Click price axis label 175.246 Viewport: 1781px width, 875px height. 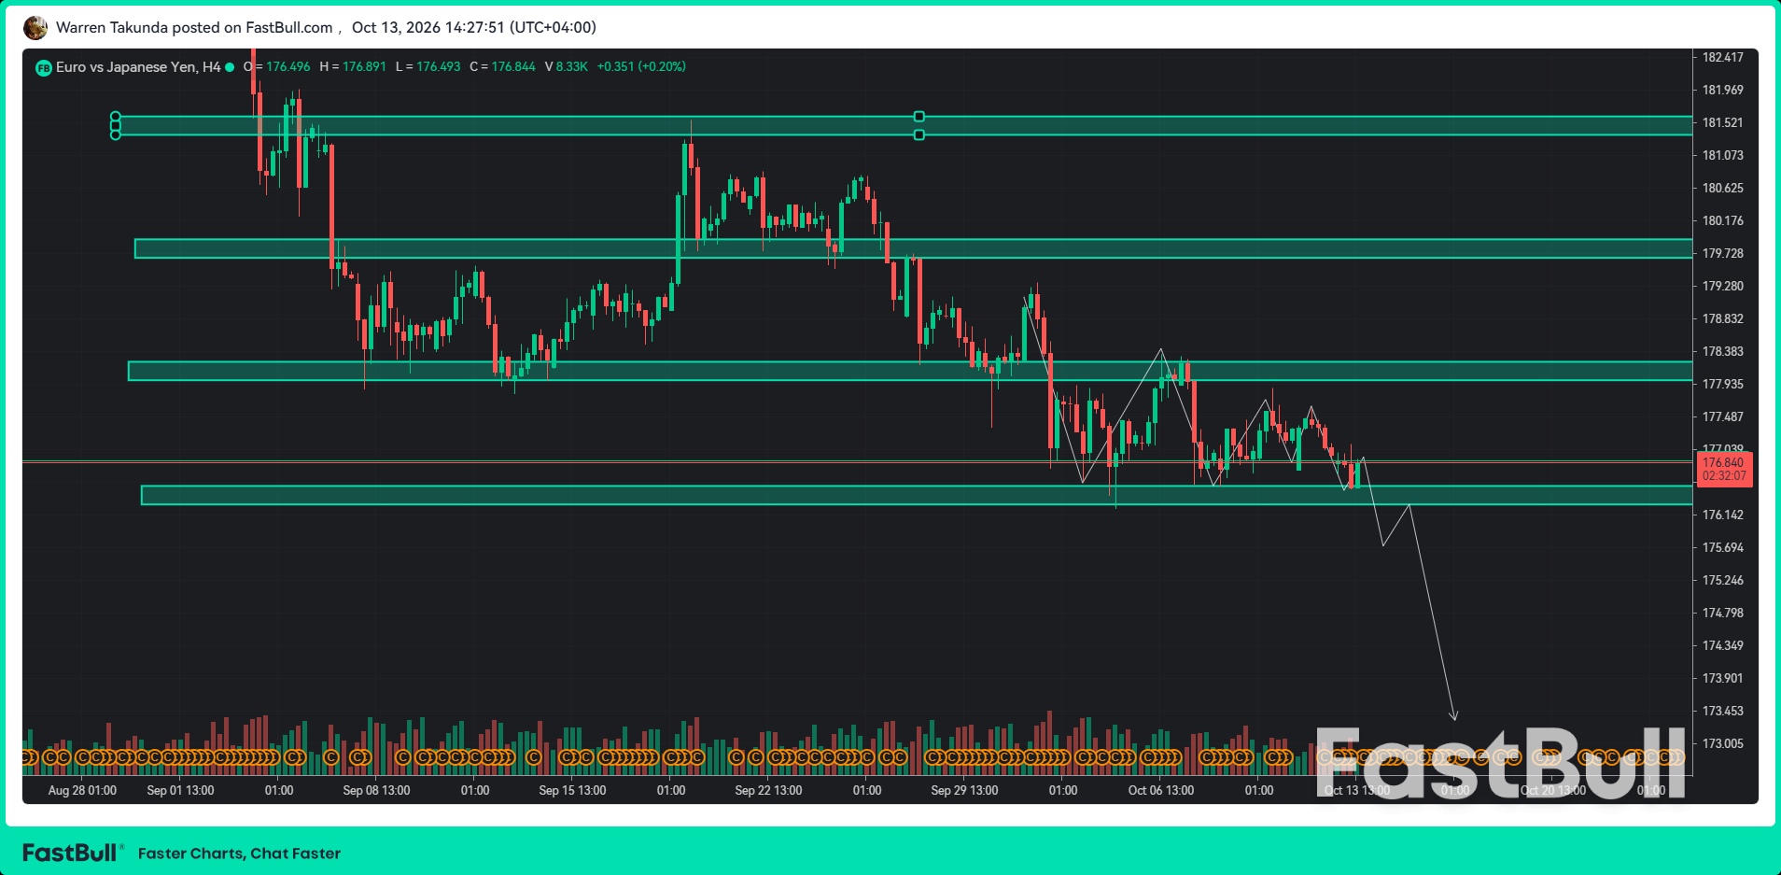point(1723,581)
